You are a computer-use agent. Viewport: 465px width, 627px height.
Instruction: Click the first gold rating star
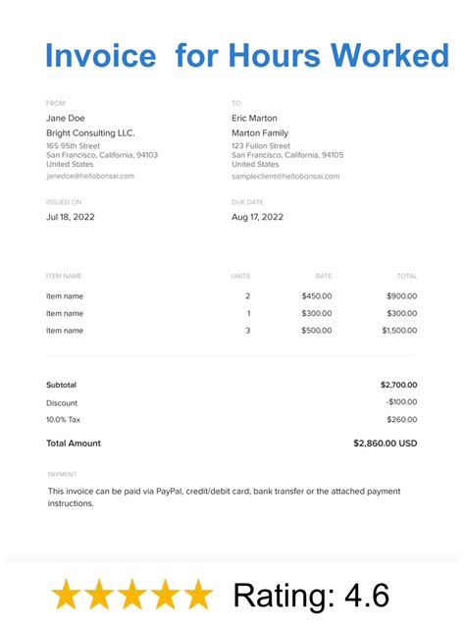click(67, 595)
